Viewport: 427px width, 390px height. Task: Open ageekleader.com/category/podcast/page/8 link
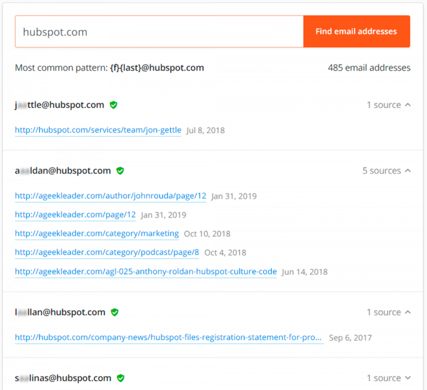tap(107, 253)
